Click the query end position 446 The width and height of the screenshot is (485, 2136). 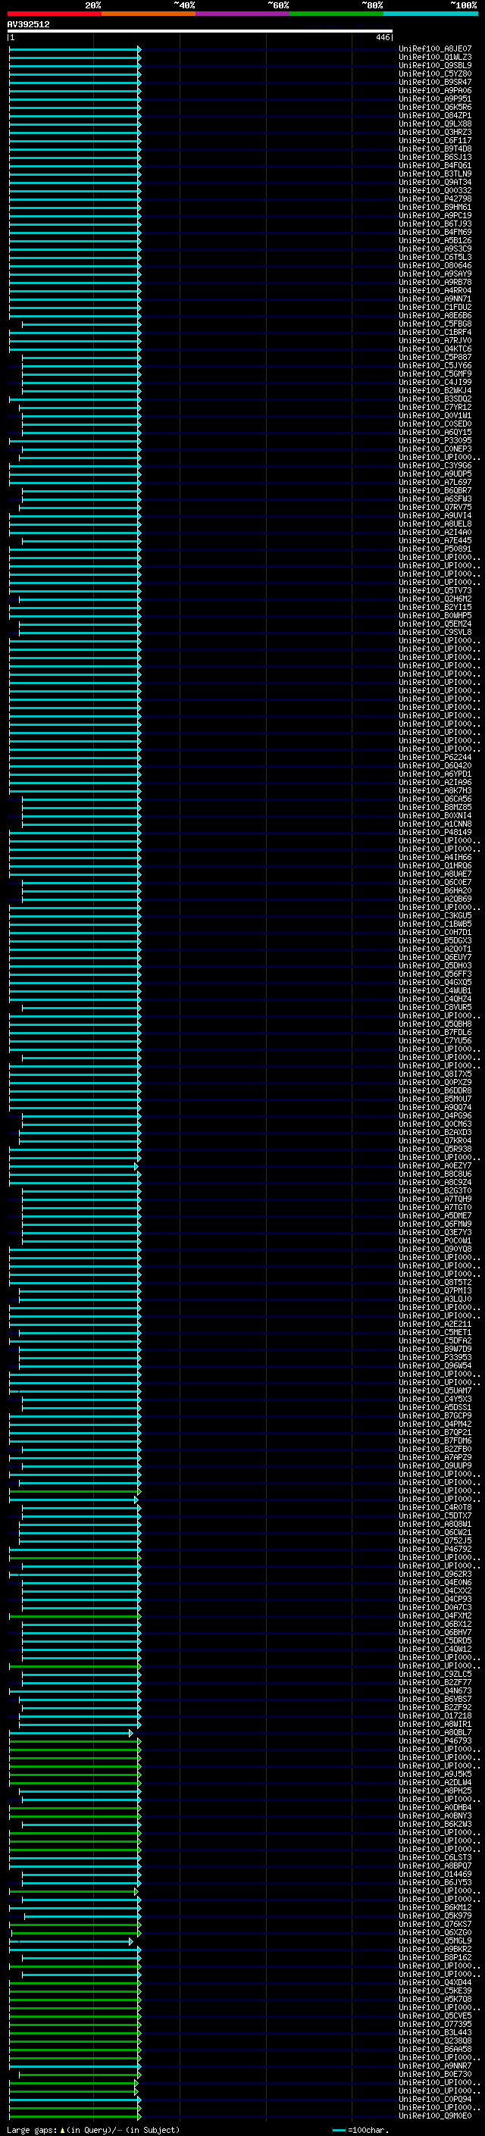point(382,37)
